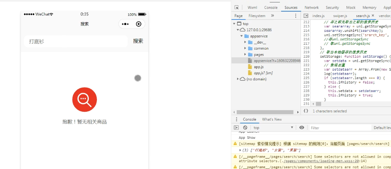The width and height of the screenshot is (391, 169).
Task: Click the 抱歉！暂无相关商品 message text
Action: 84,122
